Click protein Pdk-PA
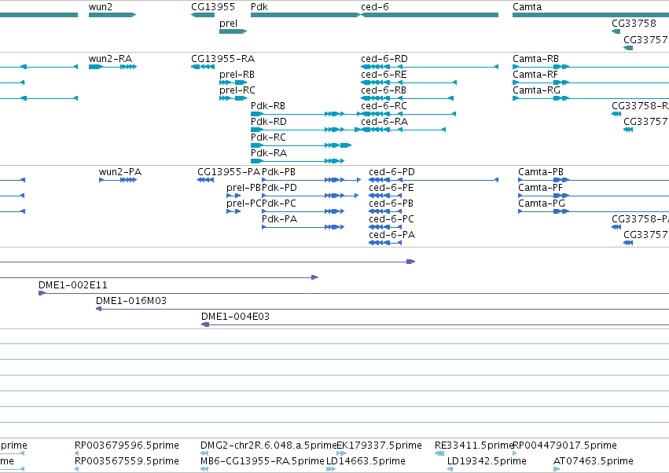The height and width of the screenshot is (473, 669). tap(279, 219)
